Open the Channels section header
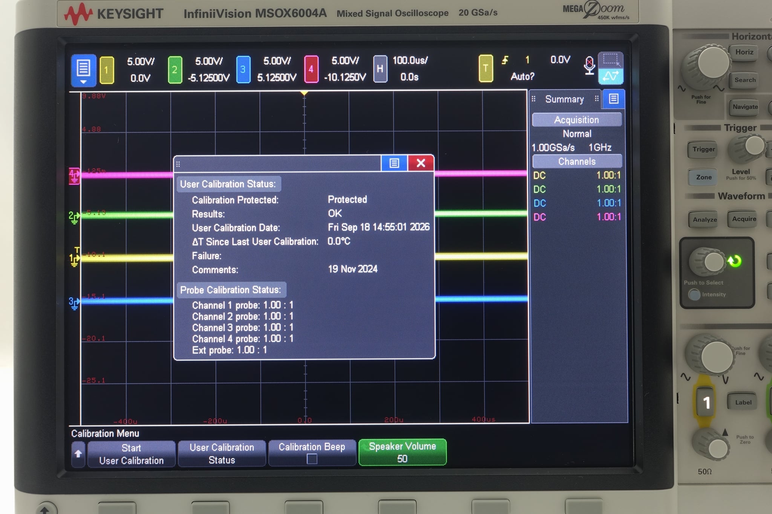This screenshot has height=514, width=772. click(x=577, y=162)
